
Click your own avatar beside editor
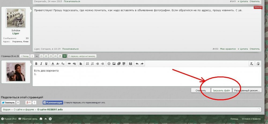(16, 72)
